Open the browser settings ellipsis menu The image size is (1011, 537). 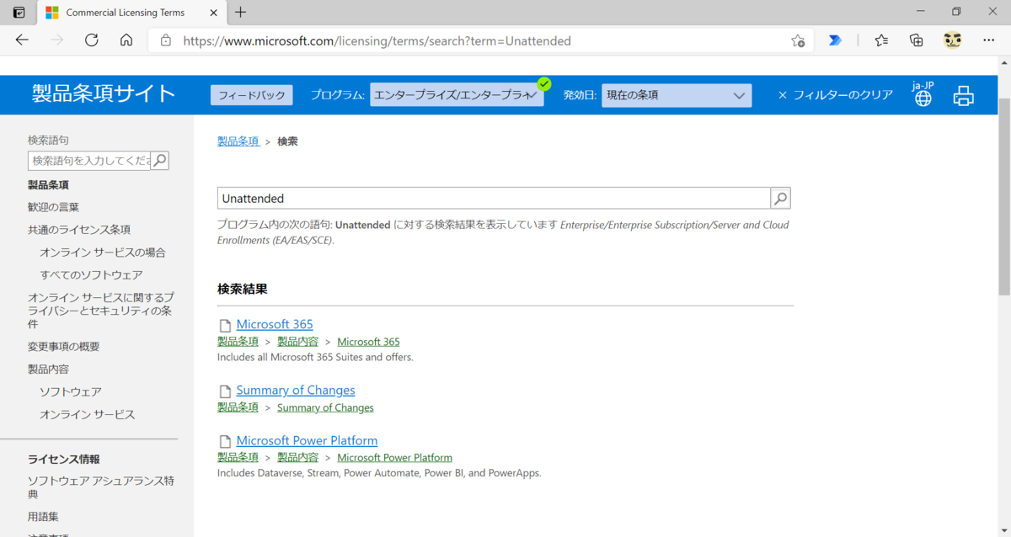tap(988, 40)
